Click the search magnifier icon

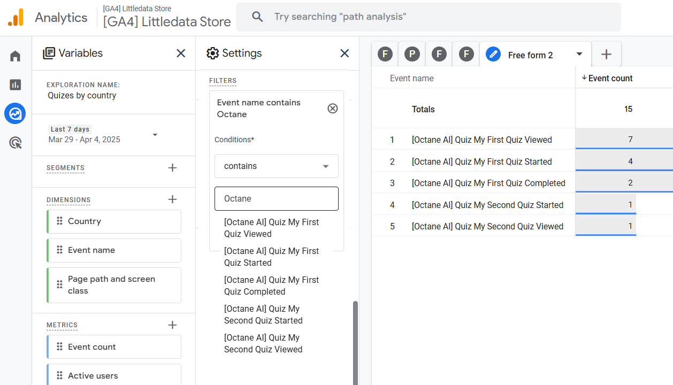click(x=257, y=17)
